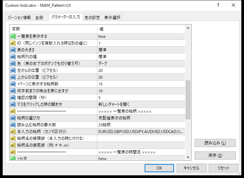Image resolution: width=244 pixels, height=178 pixels.
Task: Click the ab icon beside ID row
Action: [x=13, y=43]
